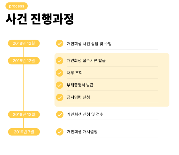Click the check icon beside 개인회생 사건 상담 및 수임
This screenshot has width=179, height=155.
[60, 43]
